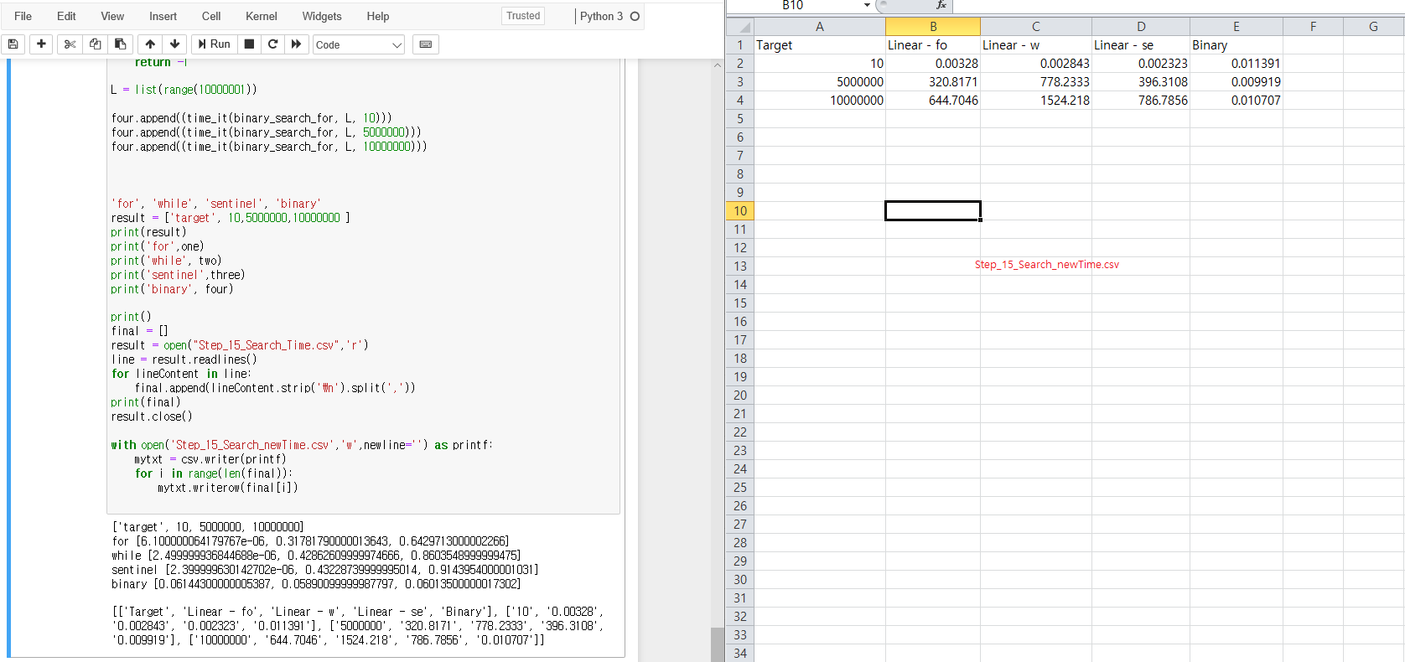
Task: Select column F header in Excel
Action: [x=1313, y=27]
